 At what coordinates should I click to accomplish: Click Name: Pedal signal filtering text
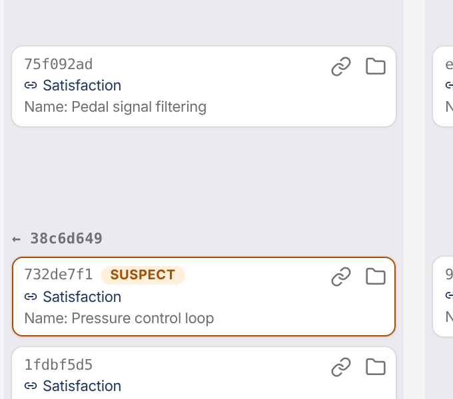tap(115, 107)
